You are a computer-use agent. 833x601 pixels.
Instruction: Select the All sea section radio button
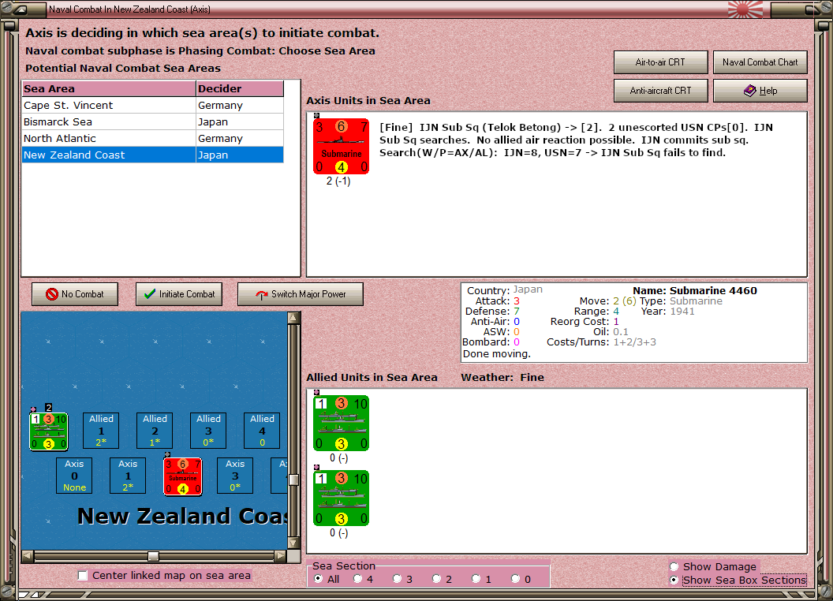point(318,579)
